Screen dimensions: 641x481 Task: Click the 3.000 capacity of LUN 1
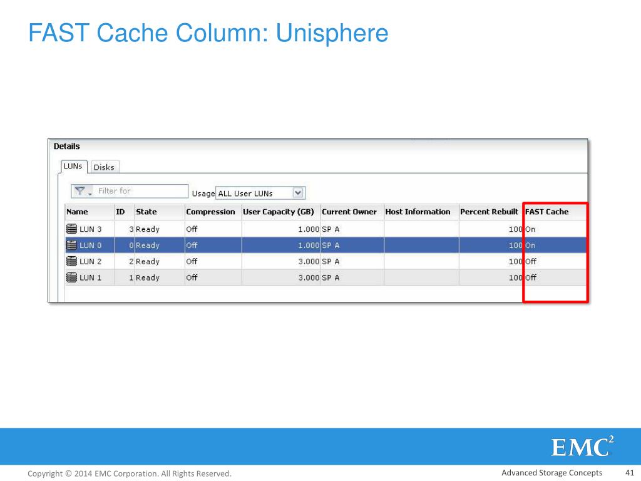(309, 277)
